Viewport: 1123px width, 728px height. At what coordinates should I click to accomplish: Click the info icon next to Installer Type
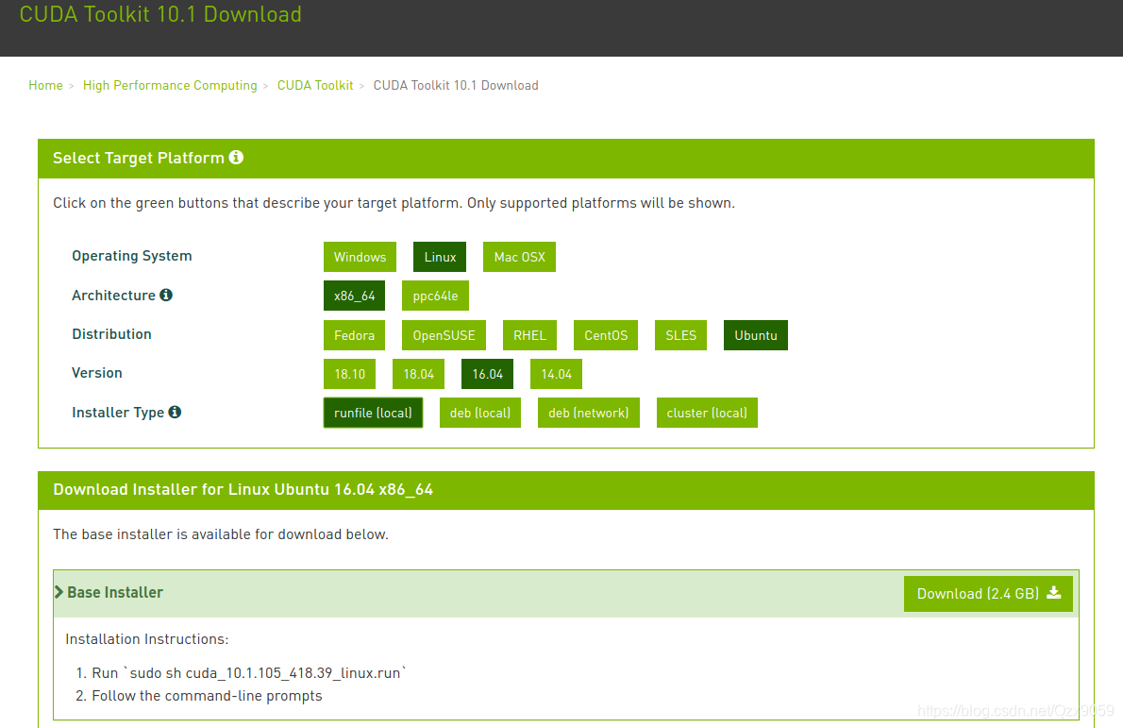175,412
